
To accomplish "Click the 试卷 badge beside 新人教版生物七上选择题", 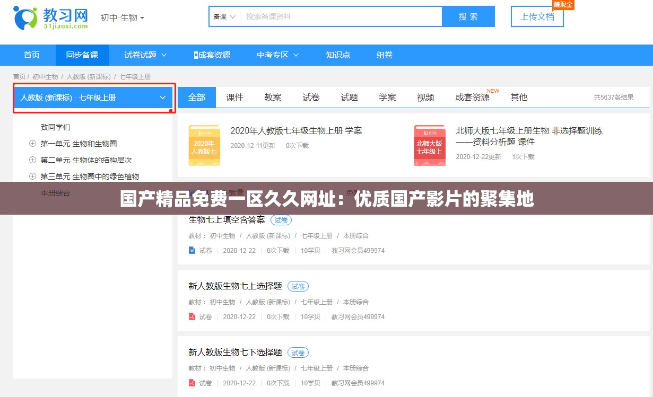I will point(298,286).
